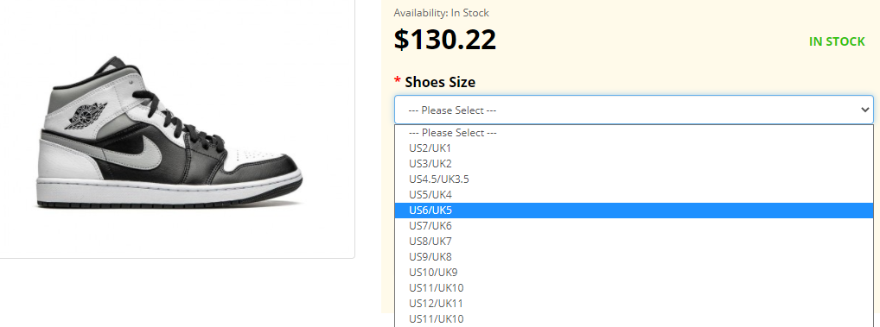Viewport: 880px width, 327px height.
Task: Pick the last US11/UK10 option below US12/UK11
Action: click(x=634, y=319)
